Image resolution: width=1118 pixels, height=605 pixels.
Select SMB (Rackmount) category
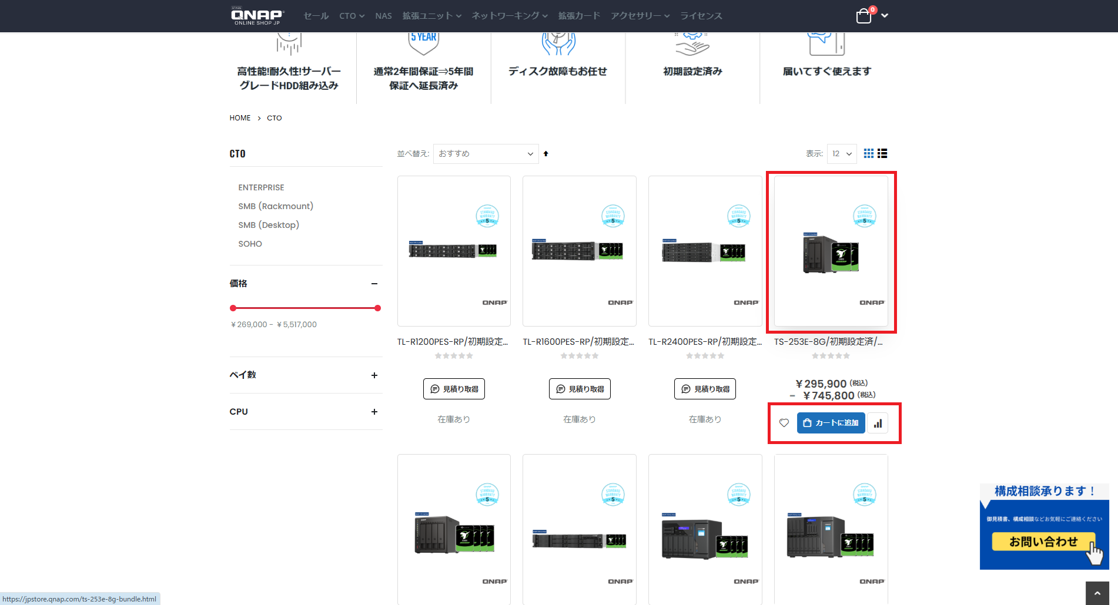pyautogui.click(x=276, y=206)
